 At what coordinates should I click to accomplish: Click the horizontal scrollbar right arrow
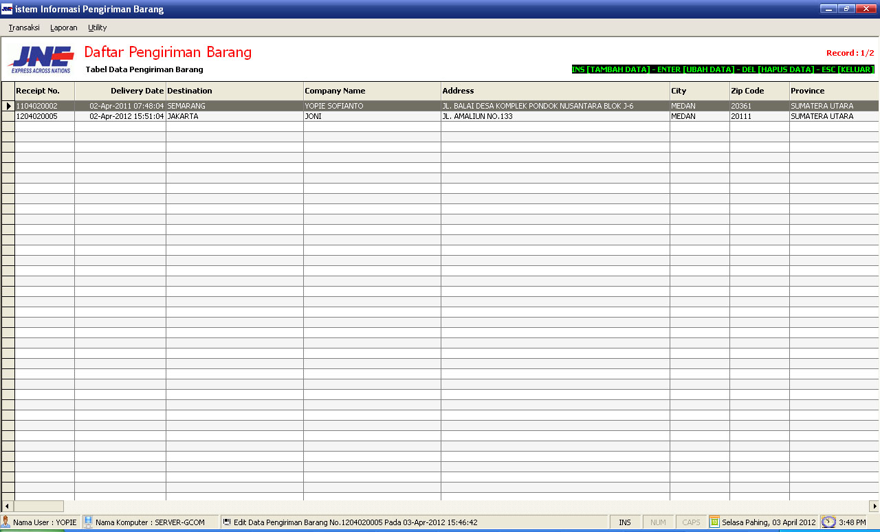click(x=874, y=506)
